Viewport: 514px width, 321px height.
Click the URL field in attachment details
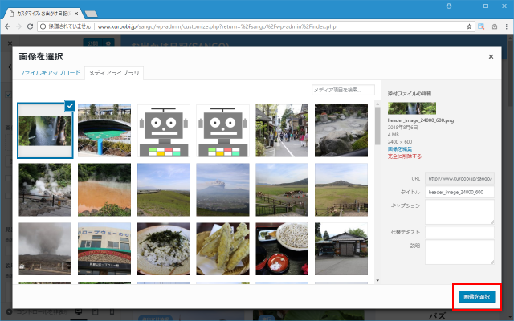tap(459, 178)
